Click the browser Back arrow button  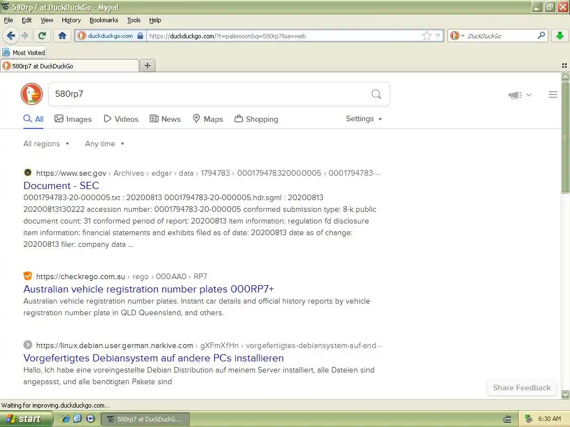click(11, 36)
